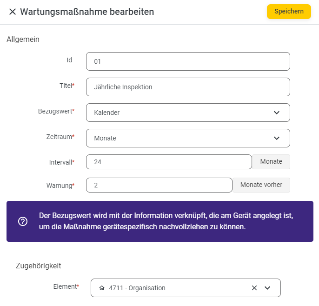Expand the Zeitraum chevron arrow
This screenshot has width=319, height=306.
277,138
